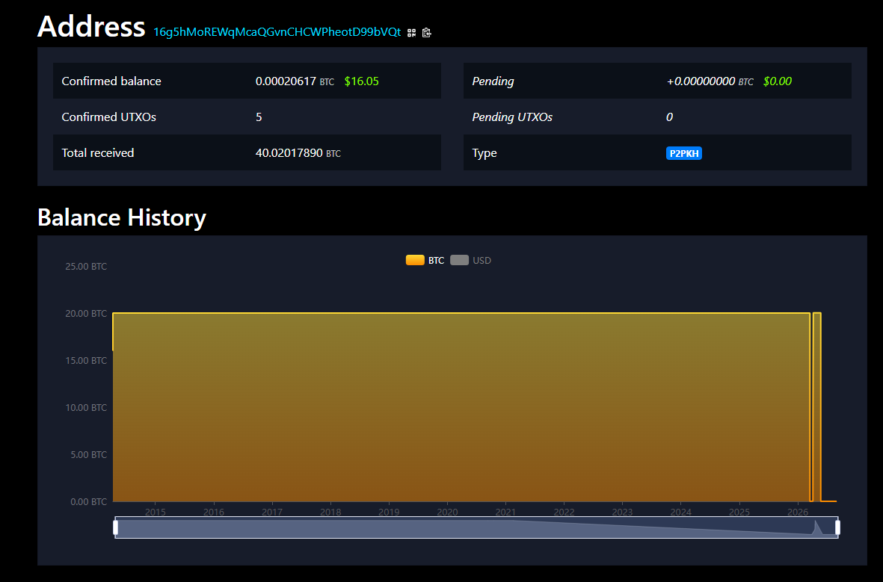Click the Confirmed UTXOs count of 5
The height and width of the screenshot is (582, 883).
click(x=259, y=117)
